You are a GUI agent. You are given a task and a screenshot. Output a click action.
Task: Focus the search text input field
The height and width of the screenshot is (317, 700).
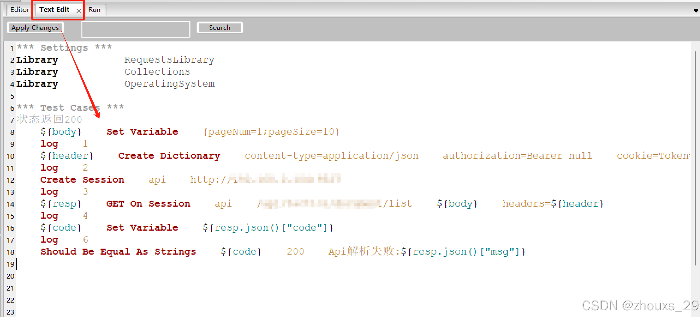[136, 29]
